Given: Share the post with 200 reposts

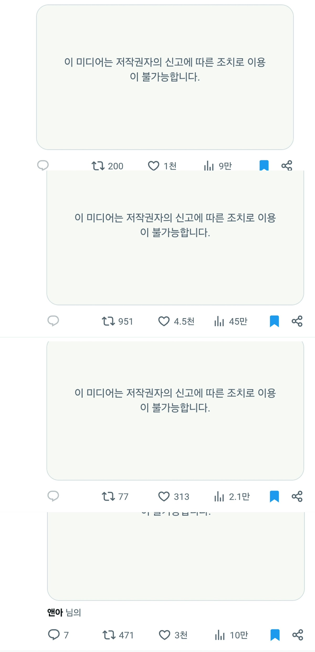Looking at the screenshot, I should 287,165.
